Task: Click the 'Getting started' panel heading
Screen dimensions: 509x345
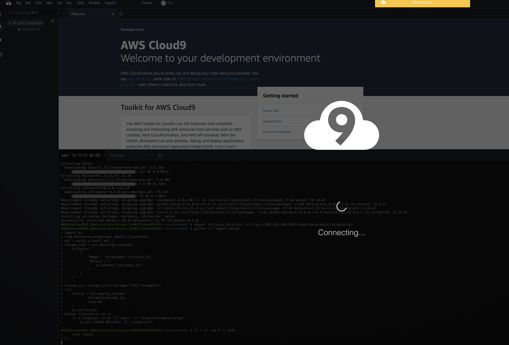Action: pos(280,95)
